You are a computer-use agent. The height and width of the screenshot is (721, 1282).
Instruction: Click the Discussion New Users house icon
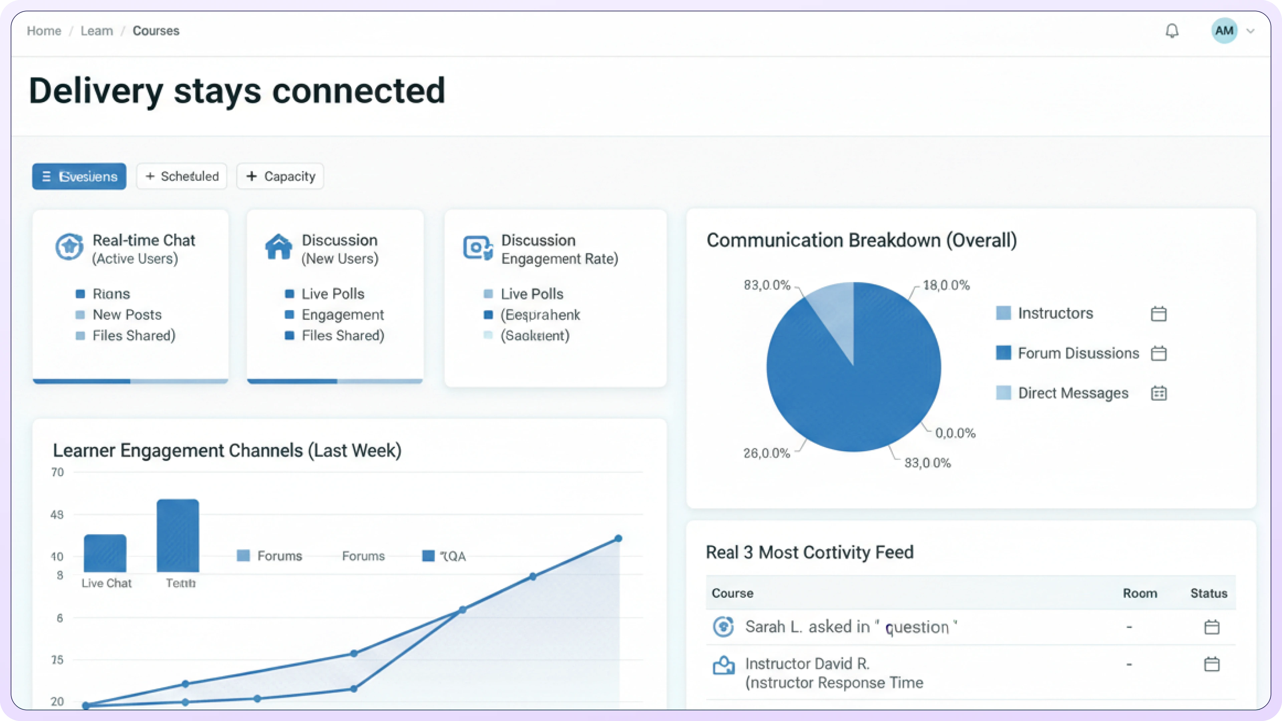pos(279,247)
